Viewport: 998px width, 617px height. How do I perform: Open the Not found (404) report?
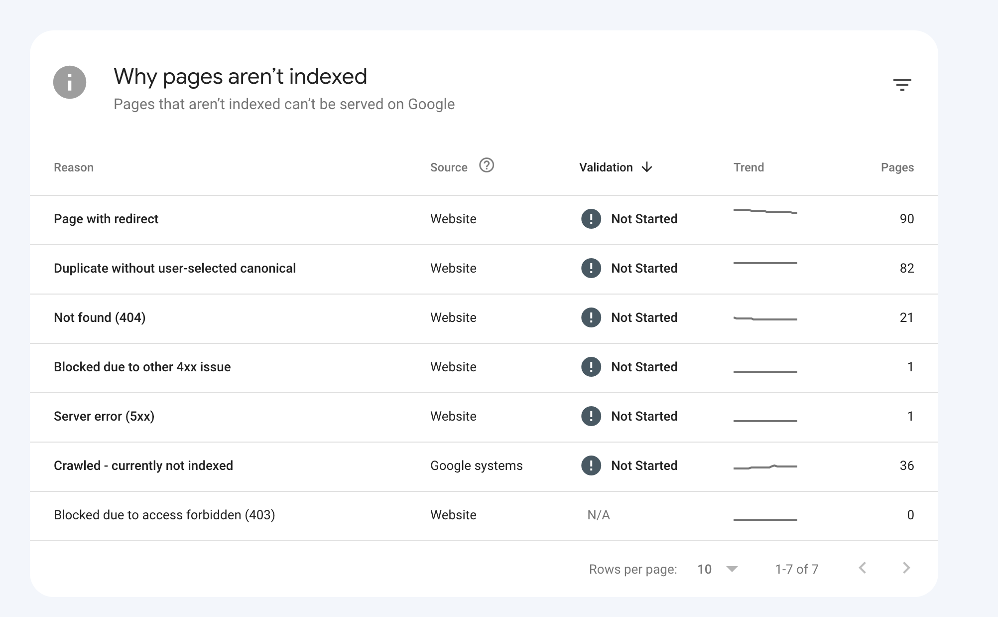pyautogui.click(x=99, y=317)
